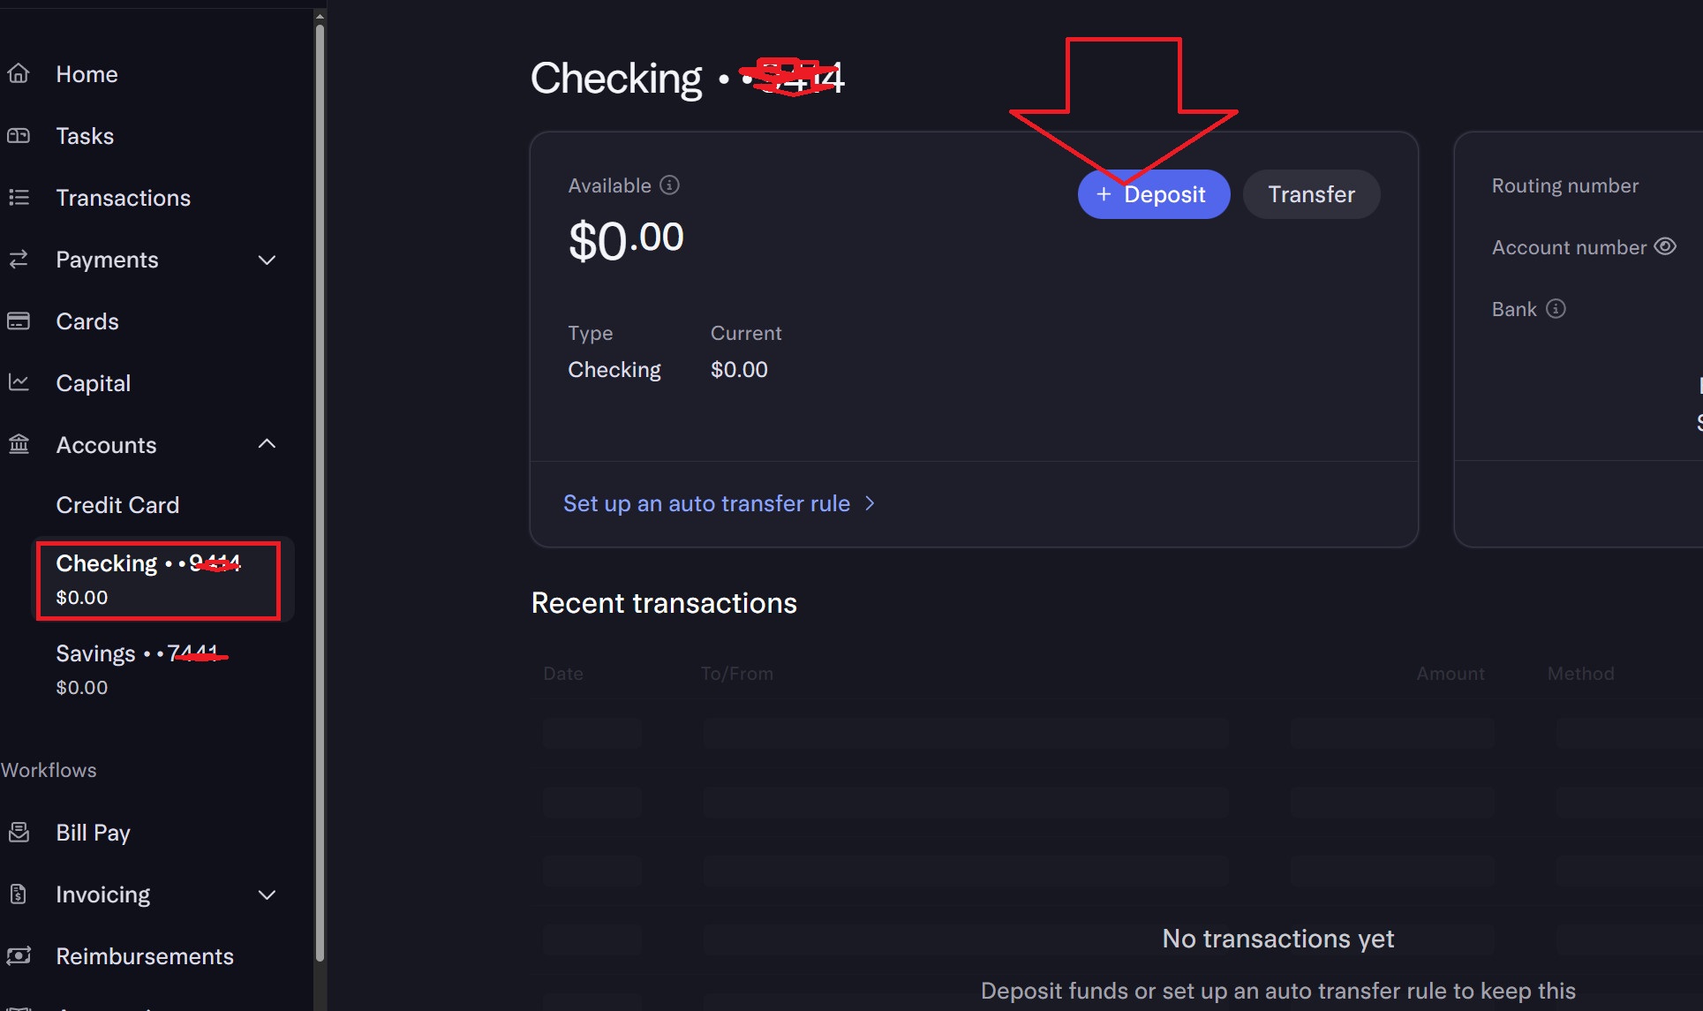Click the Capital chart icon
This screenshot has height=1011, width=1703.
(19, 383)
